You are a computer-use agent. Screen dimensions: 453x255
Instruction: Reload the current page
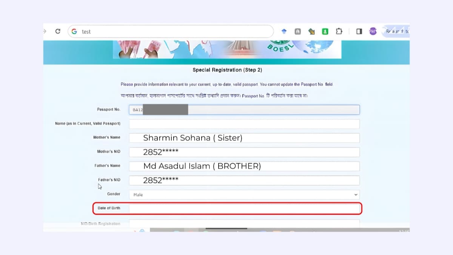pyautogui.click(x=57, y=31)
